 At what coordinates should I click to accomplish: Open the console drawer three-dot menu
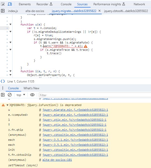coord(3,88)
